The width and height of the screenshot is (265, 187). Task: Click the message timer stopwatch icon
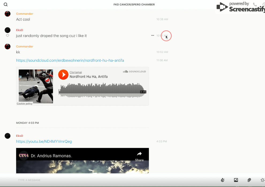coord(222,180)
